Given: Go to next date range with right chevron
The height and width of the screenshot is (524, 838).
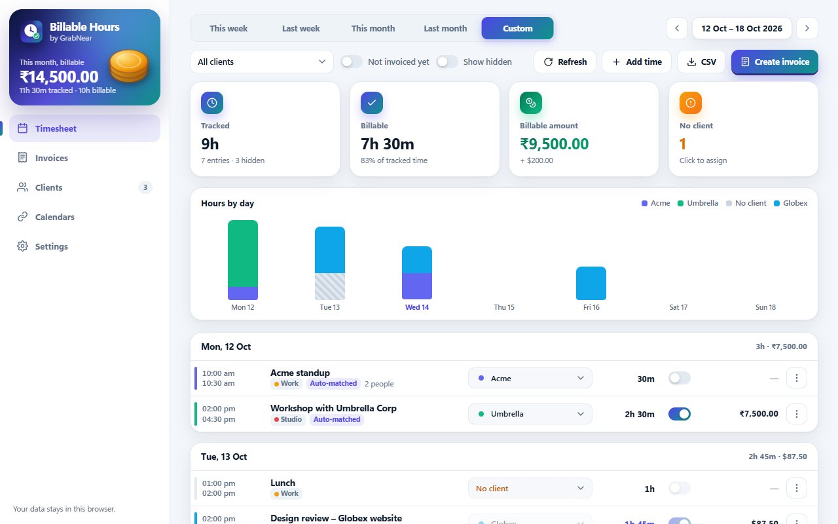Looking at the screenshot, I should click(x=807, y=28).
